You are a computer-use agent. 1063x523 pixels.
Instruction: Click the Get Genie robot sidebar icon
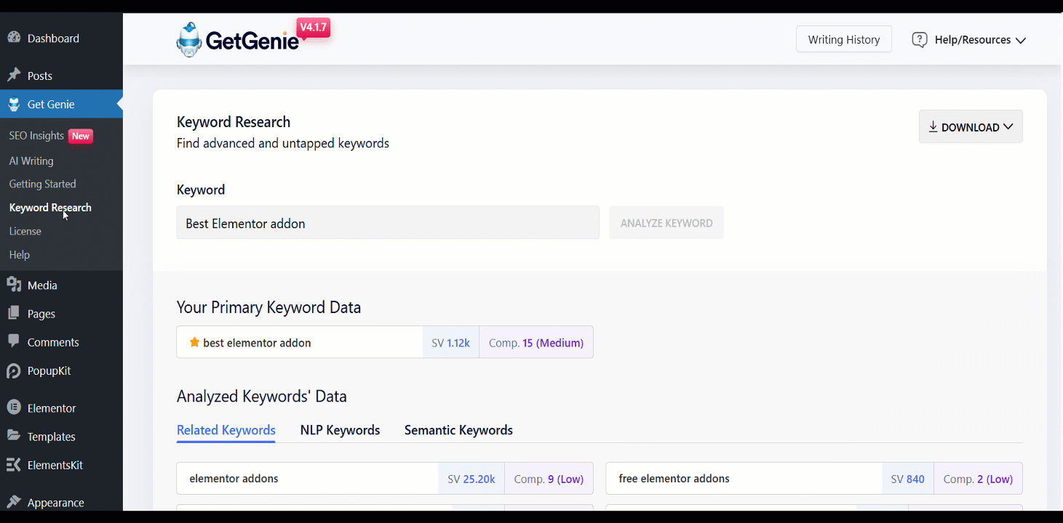14,104
